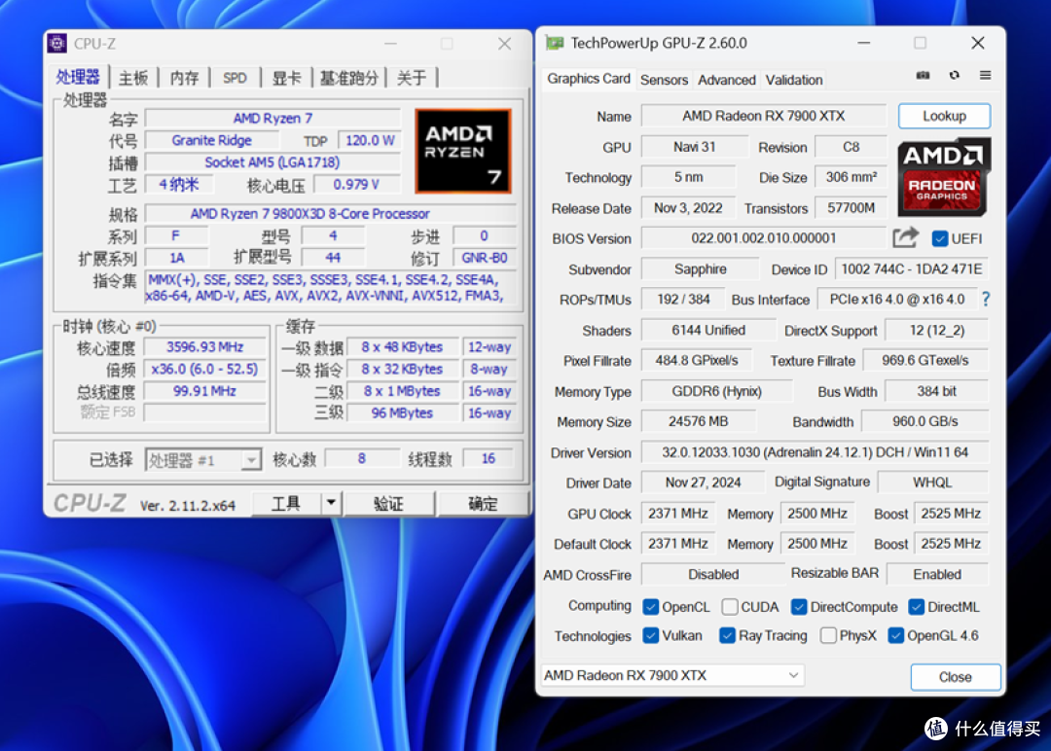Toggle the OpenCL checkbox
This screenshot has width=1051, height=751.
(x=650, y=607)
